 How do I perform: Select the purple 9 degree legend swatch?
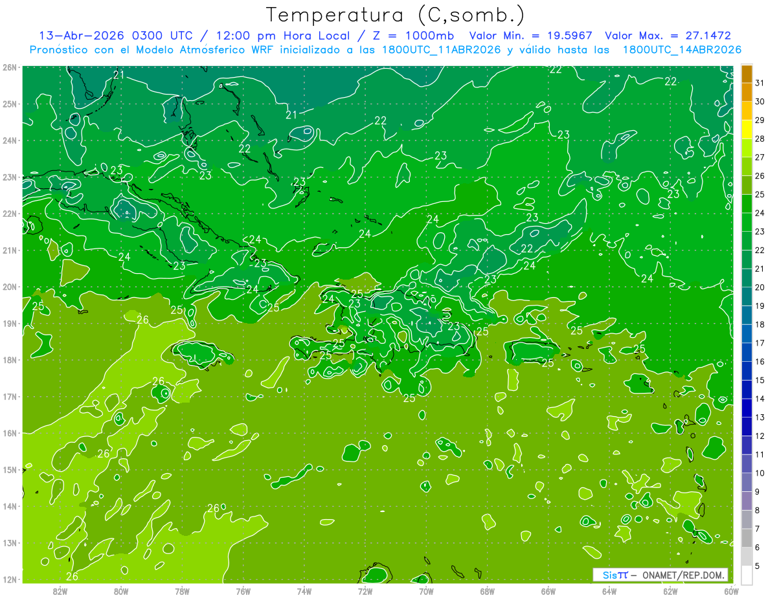747,482
